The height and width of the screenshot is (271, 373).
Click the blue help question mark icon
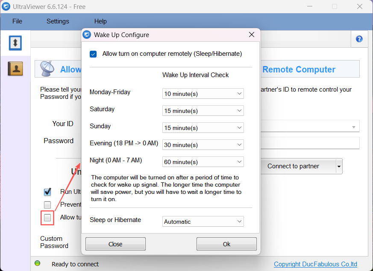pyautogui.click(x=359, y=39)
